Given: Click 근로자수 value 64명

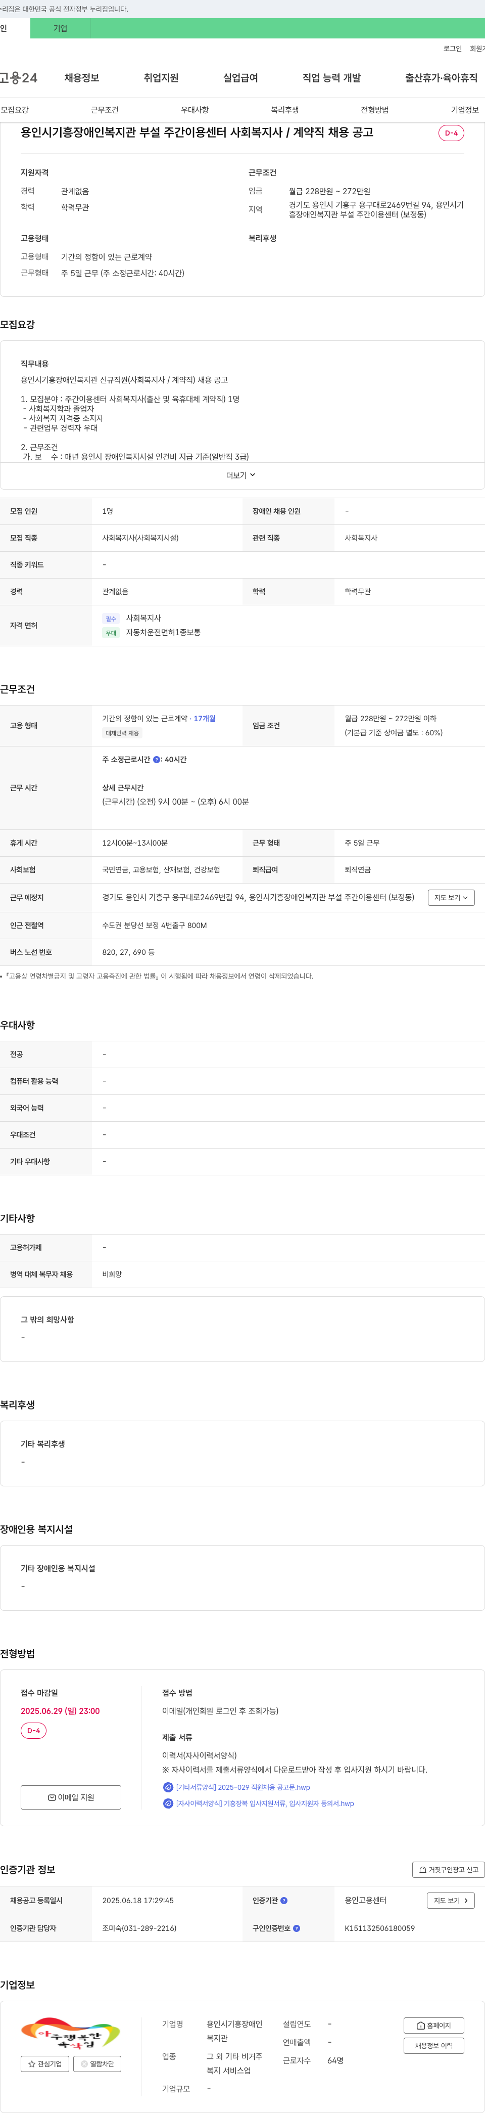Looking at the screenshot, I should 336,2060.
